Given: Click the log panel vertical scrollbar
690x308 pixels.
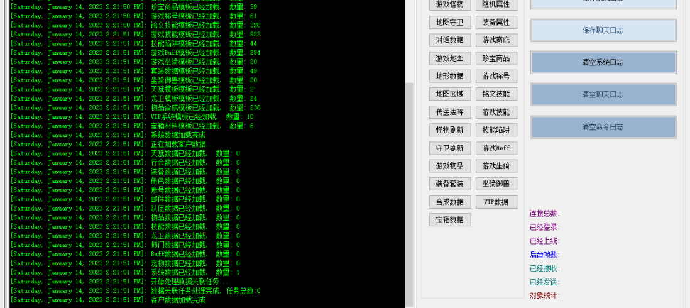Looking at the screenshot, I should [409, 189].
